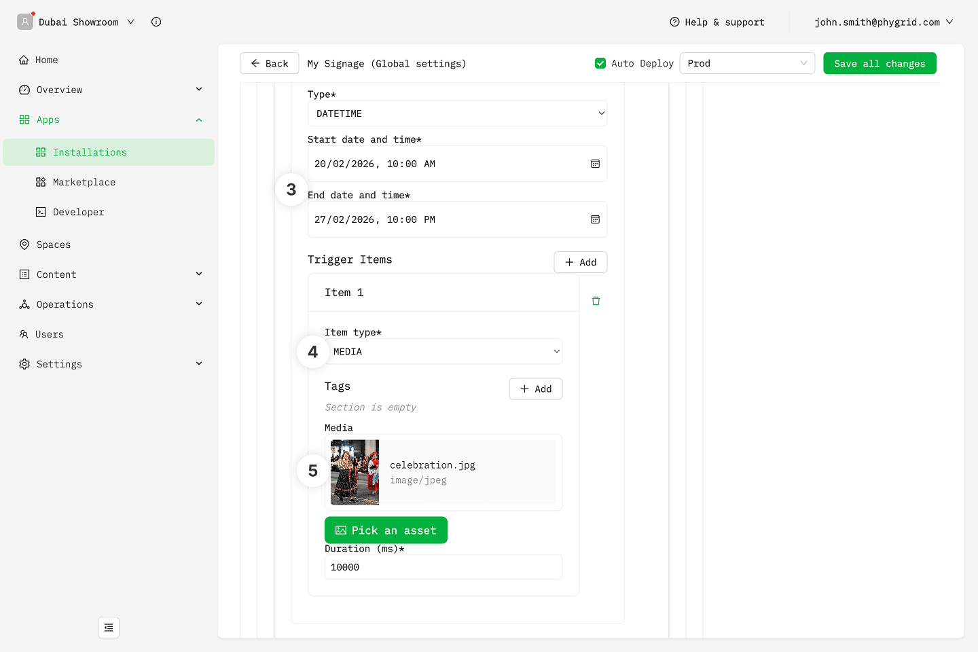This screenshot has height=652, width=978.
Task: Collapse sidebar using bottom menu icon
Action: 109,628
